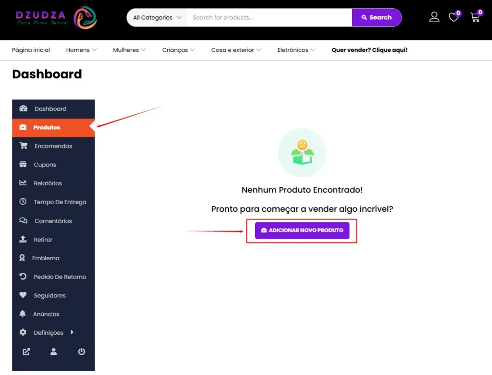Click the purple Search button
This screenshot has width=492, height=375.
[x=377, y=18]
